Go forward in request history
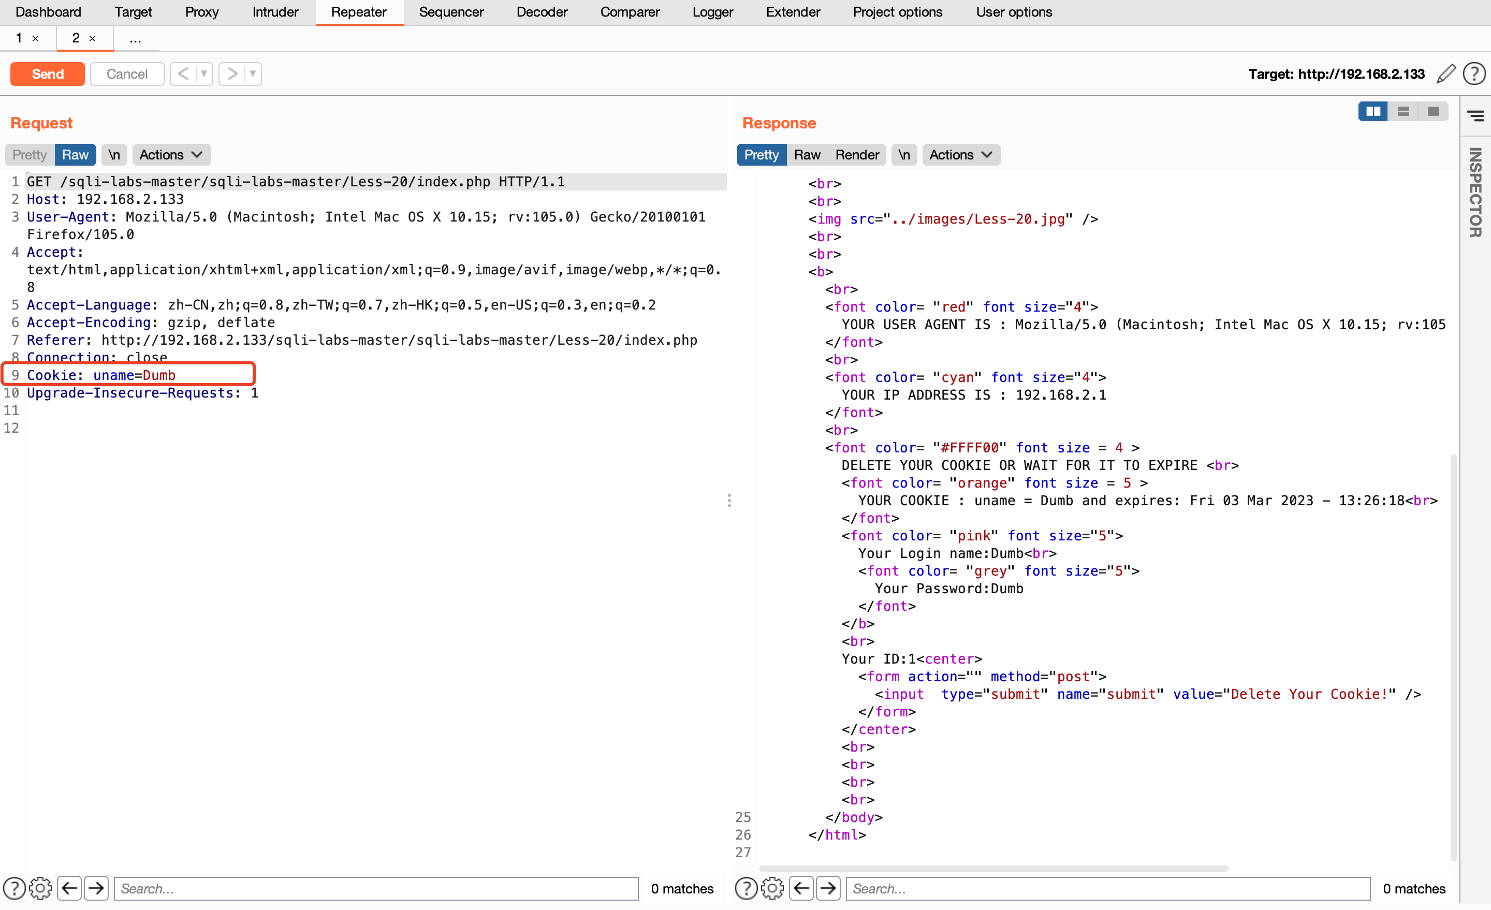This screenshot has width=1491, height=910. pos(232,74)
